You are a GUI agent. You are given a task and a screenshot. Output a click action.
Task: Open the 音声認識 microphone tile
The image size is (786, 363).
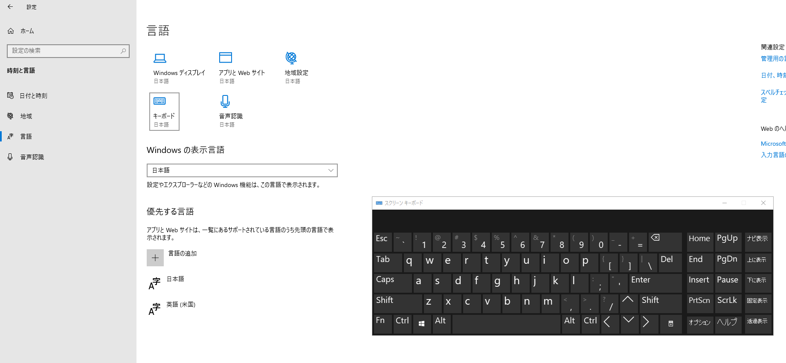coord(231,111)
